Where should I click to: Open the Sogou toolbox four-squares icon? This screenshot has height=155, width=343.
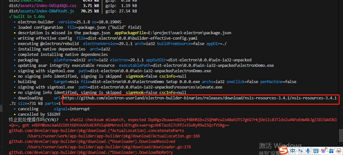331,151
